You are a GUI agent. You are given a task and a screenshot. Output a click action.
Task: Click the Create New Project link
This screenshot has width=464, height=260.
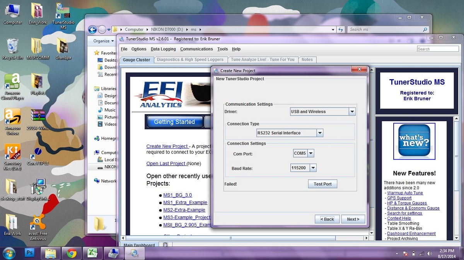pyautogui.click(x=167, y=146)
